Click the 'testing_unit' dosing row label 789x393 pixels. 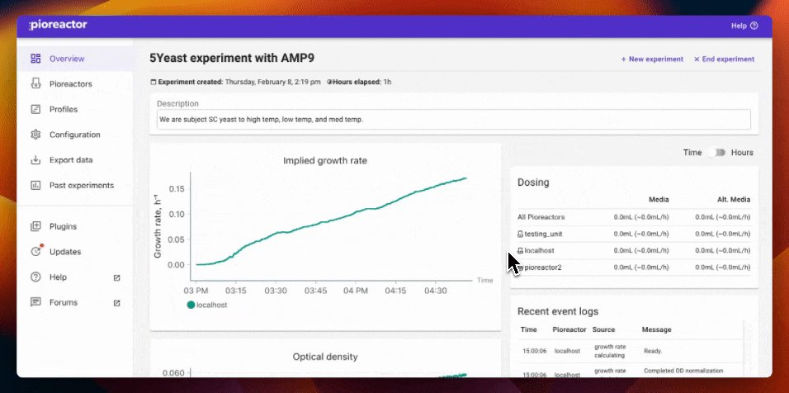(543, 234)
